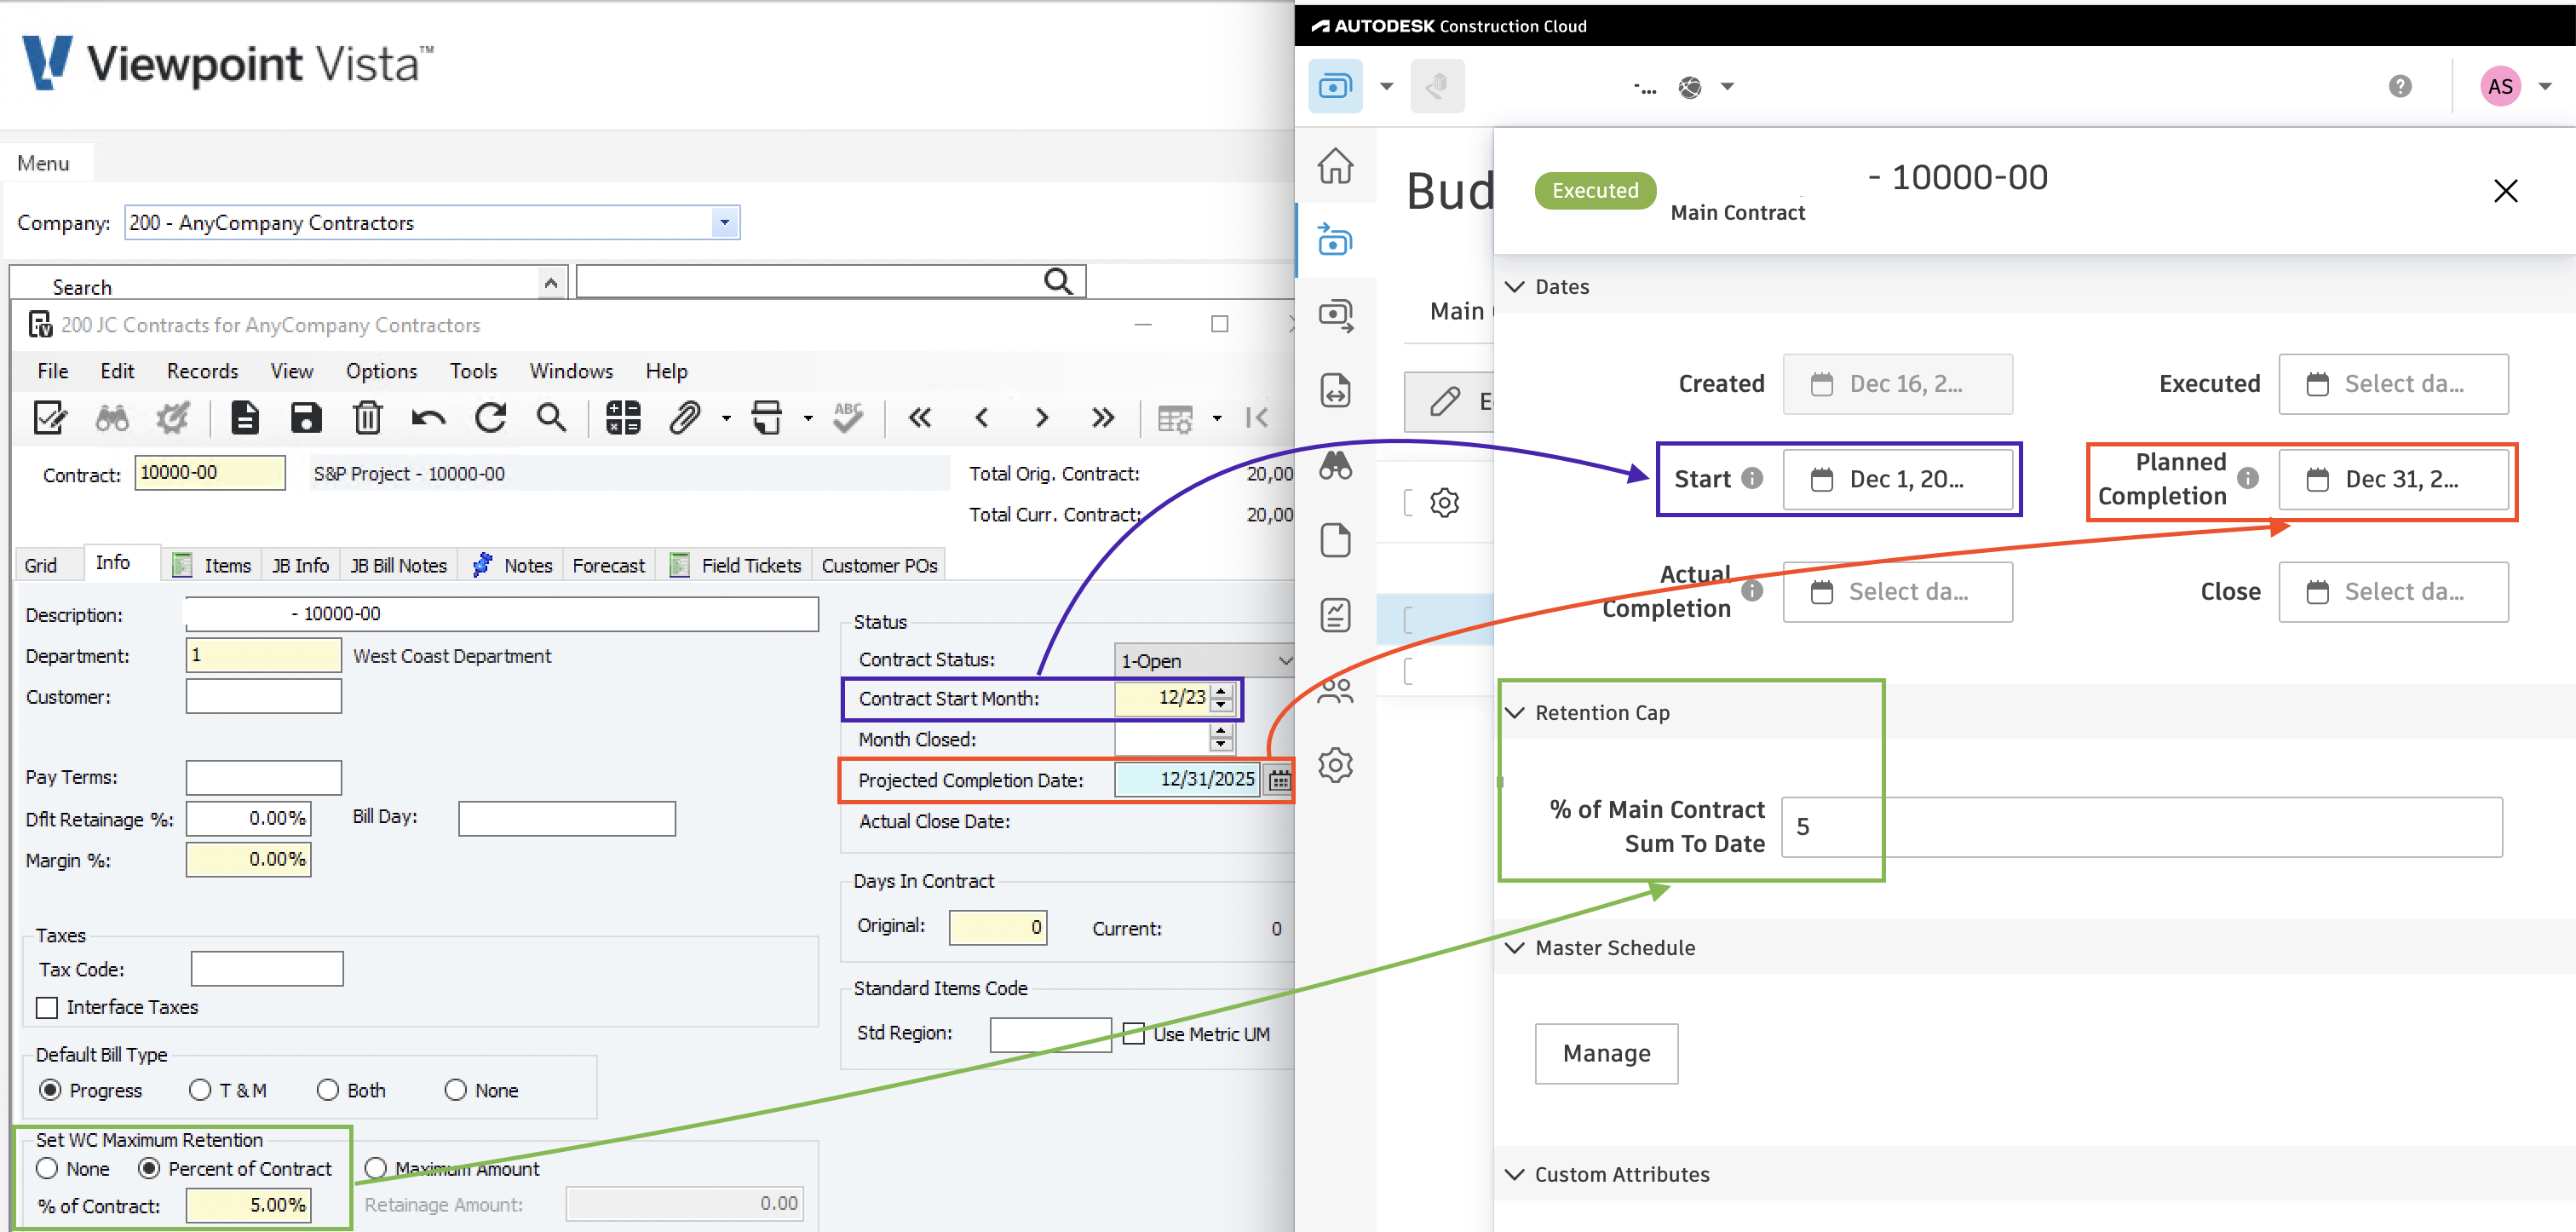Select None default bill type
The image size is (2576, 1232).
(455, 1090)
